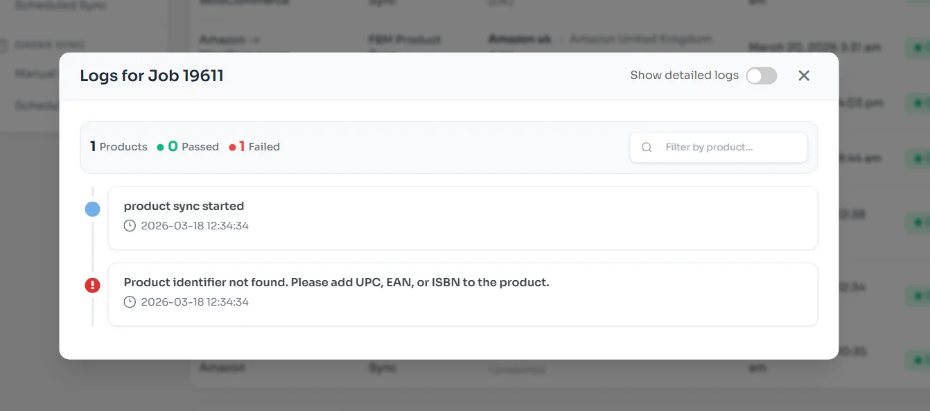Click the green Passed indicator dot in the summary bar
Viewport: 930px width, 411px height.
click(159, 146)
